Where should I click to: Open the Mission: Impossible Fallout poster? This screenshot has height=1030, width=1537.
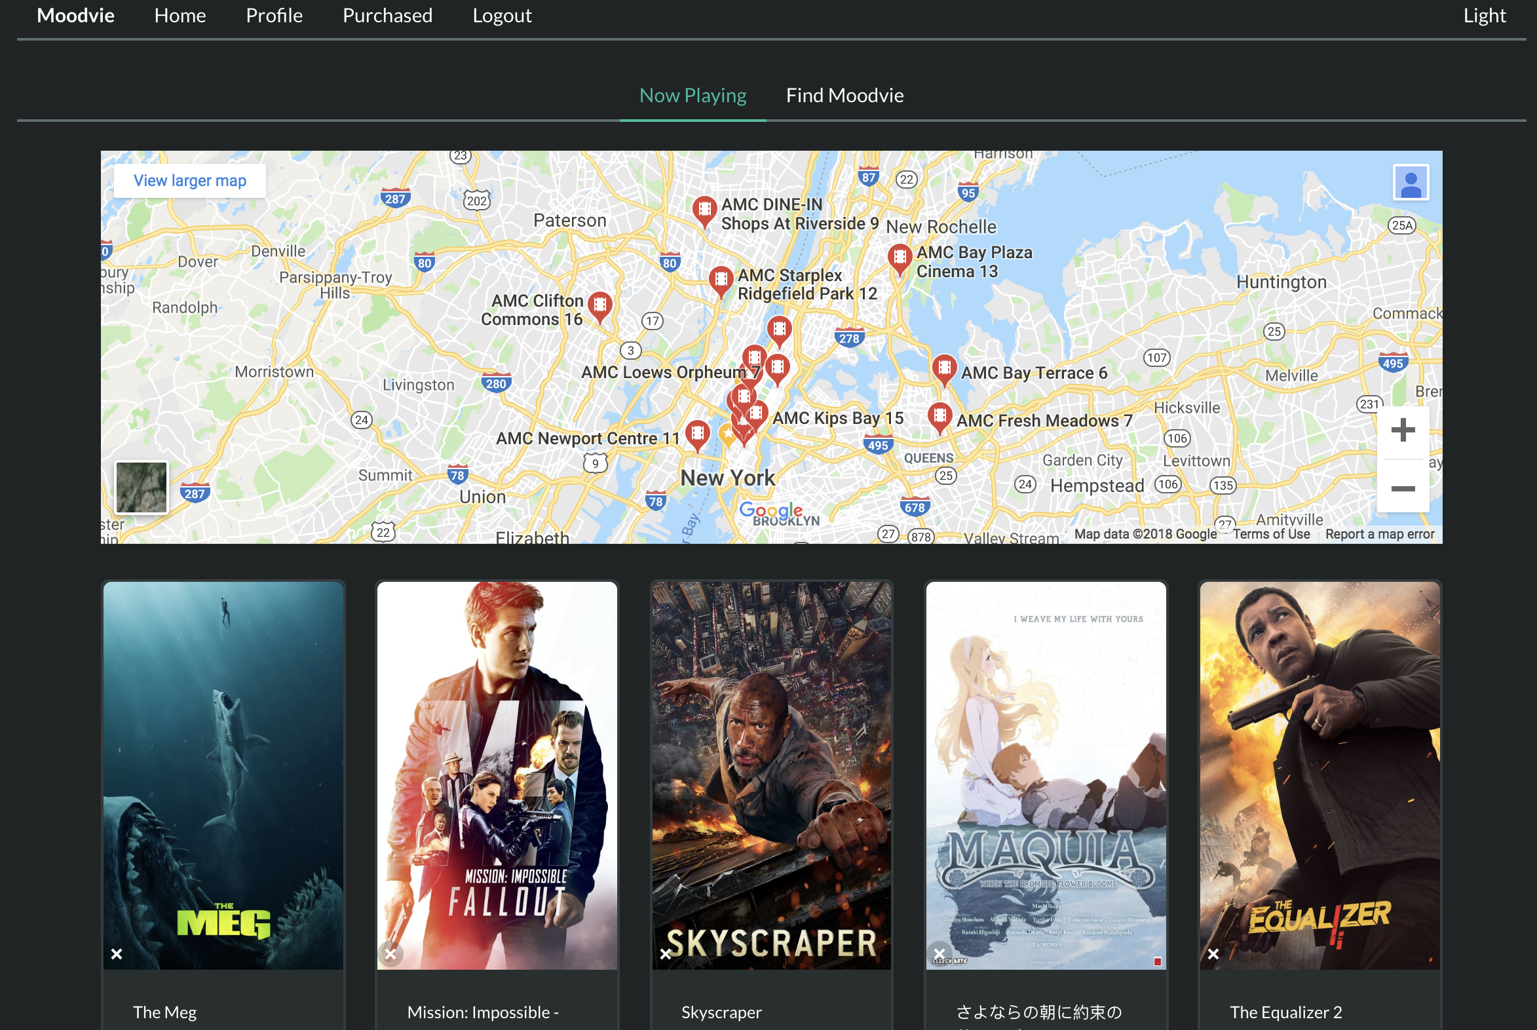497,775
